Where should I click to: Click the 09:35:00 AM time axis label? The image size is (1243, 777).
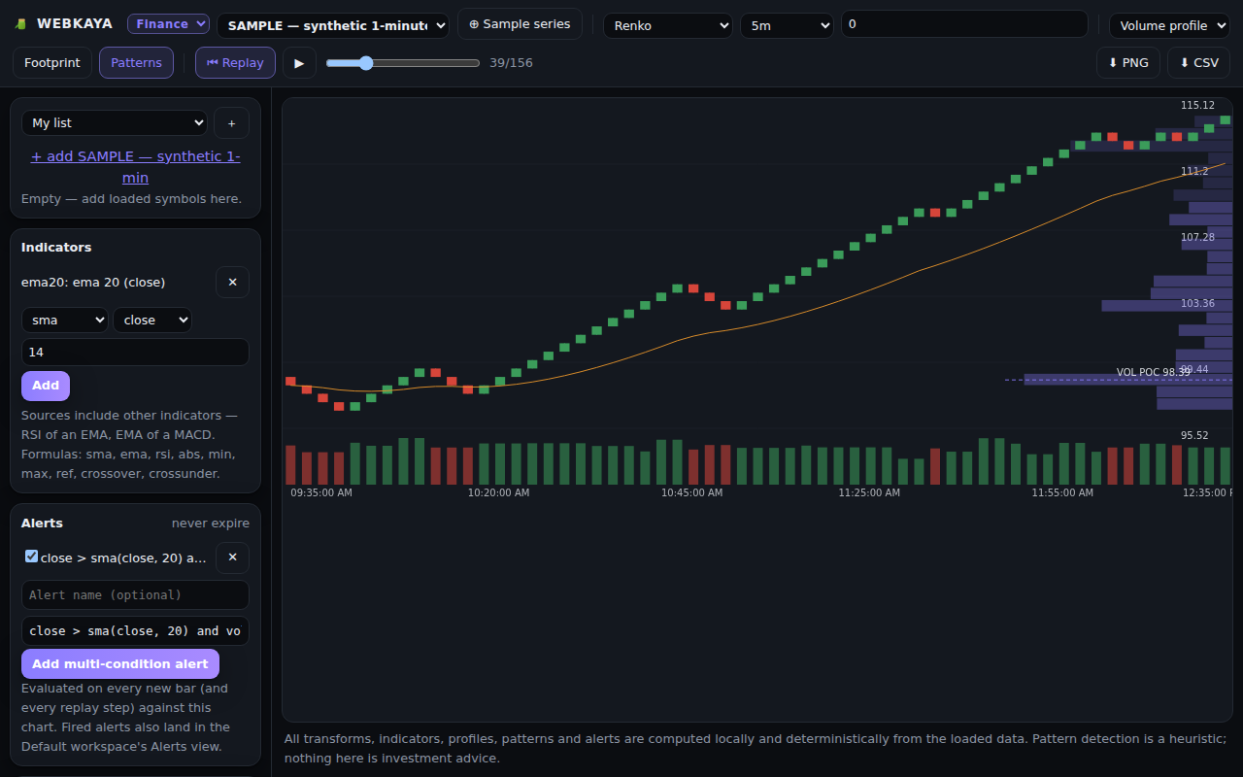(x=321, y=492)
